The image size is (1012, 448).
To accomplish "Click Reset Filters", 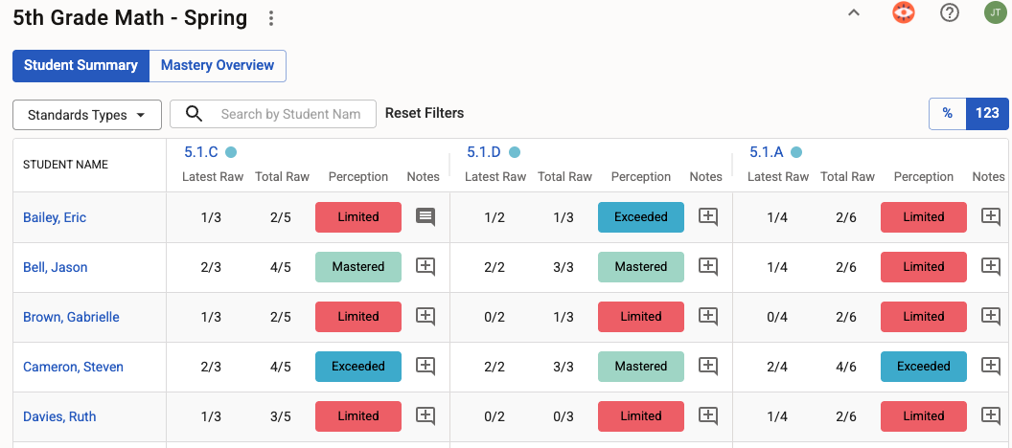I will click(x=425, y=114).
